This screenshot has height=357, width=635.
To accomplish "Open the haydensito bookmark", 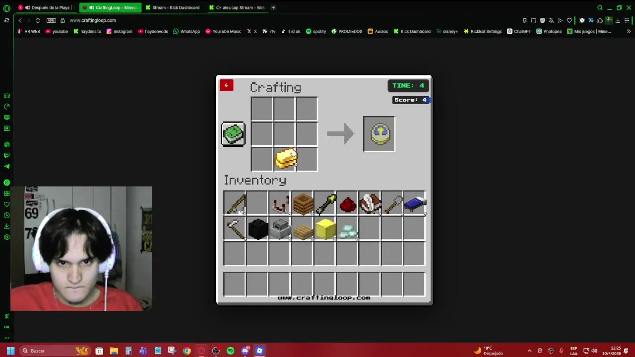I will 87,31.
